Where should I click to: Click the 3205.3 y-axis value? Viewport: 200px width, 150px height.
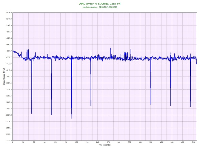pyautogui.click(x=9, y=102)
